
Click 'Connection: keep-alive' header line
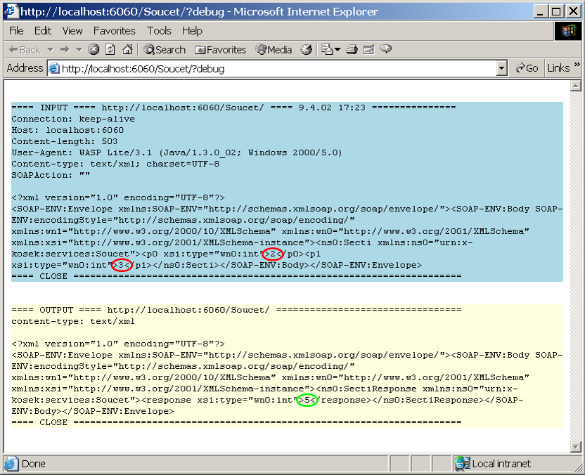tap(73, 119)
